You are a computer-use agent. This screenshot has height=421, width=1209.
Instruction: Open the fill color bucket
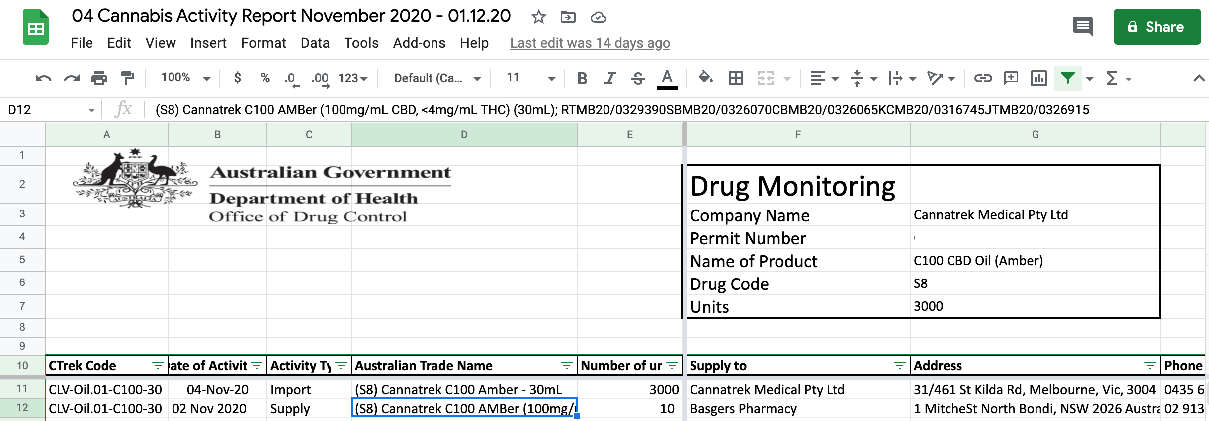coord(706,78)
